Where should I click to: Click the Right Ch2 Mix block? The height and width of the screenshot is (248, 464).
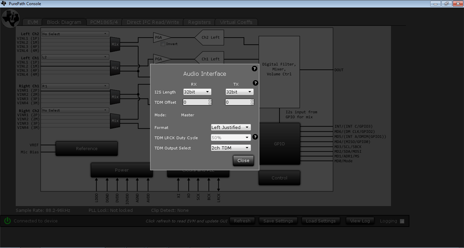(x=115, y=121)
